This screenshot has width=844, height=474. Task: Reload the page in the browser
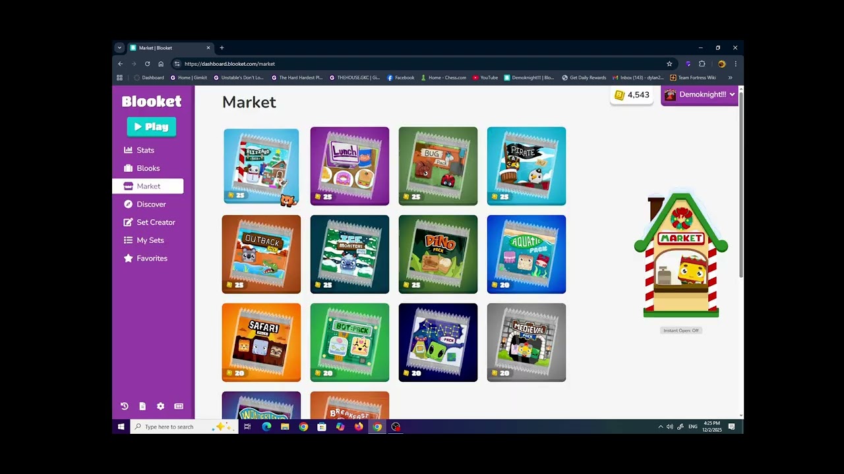147,64
